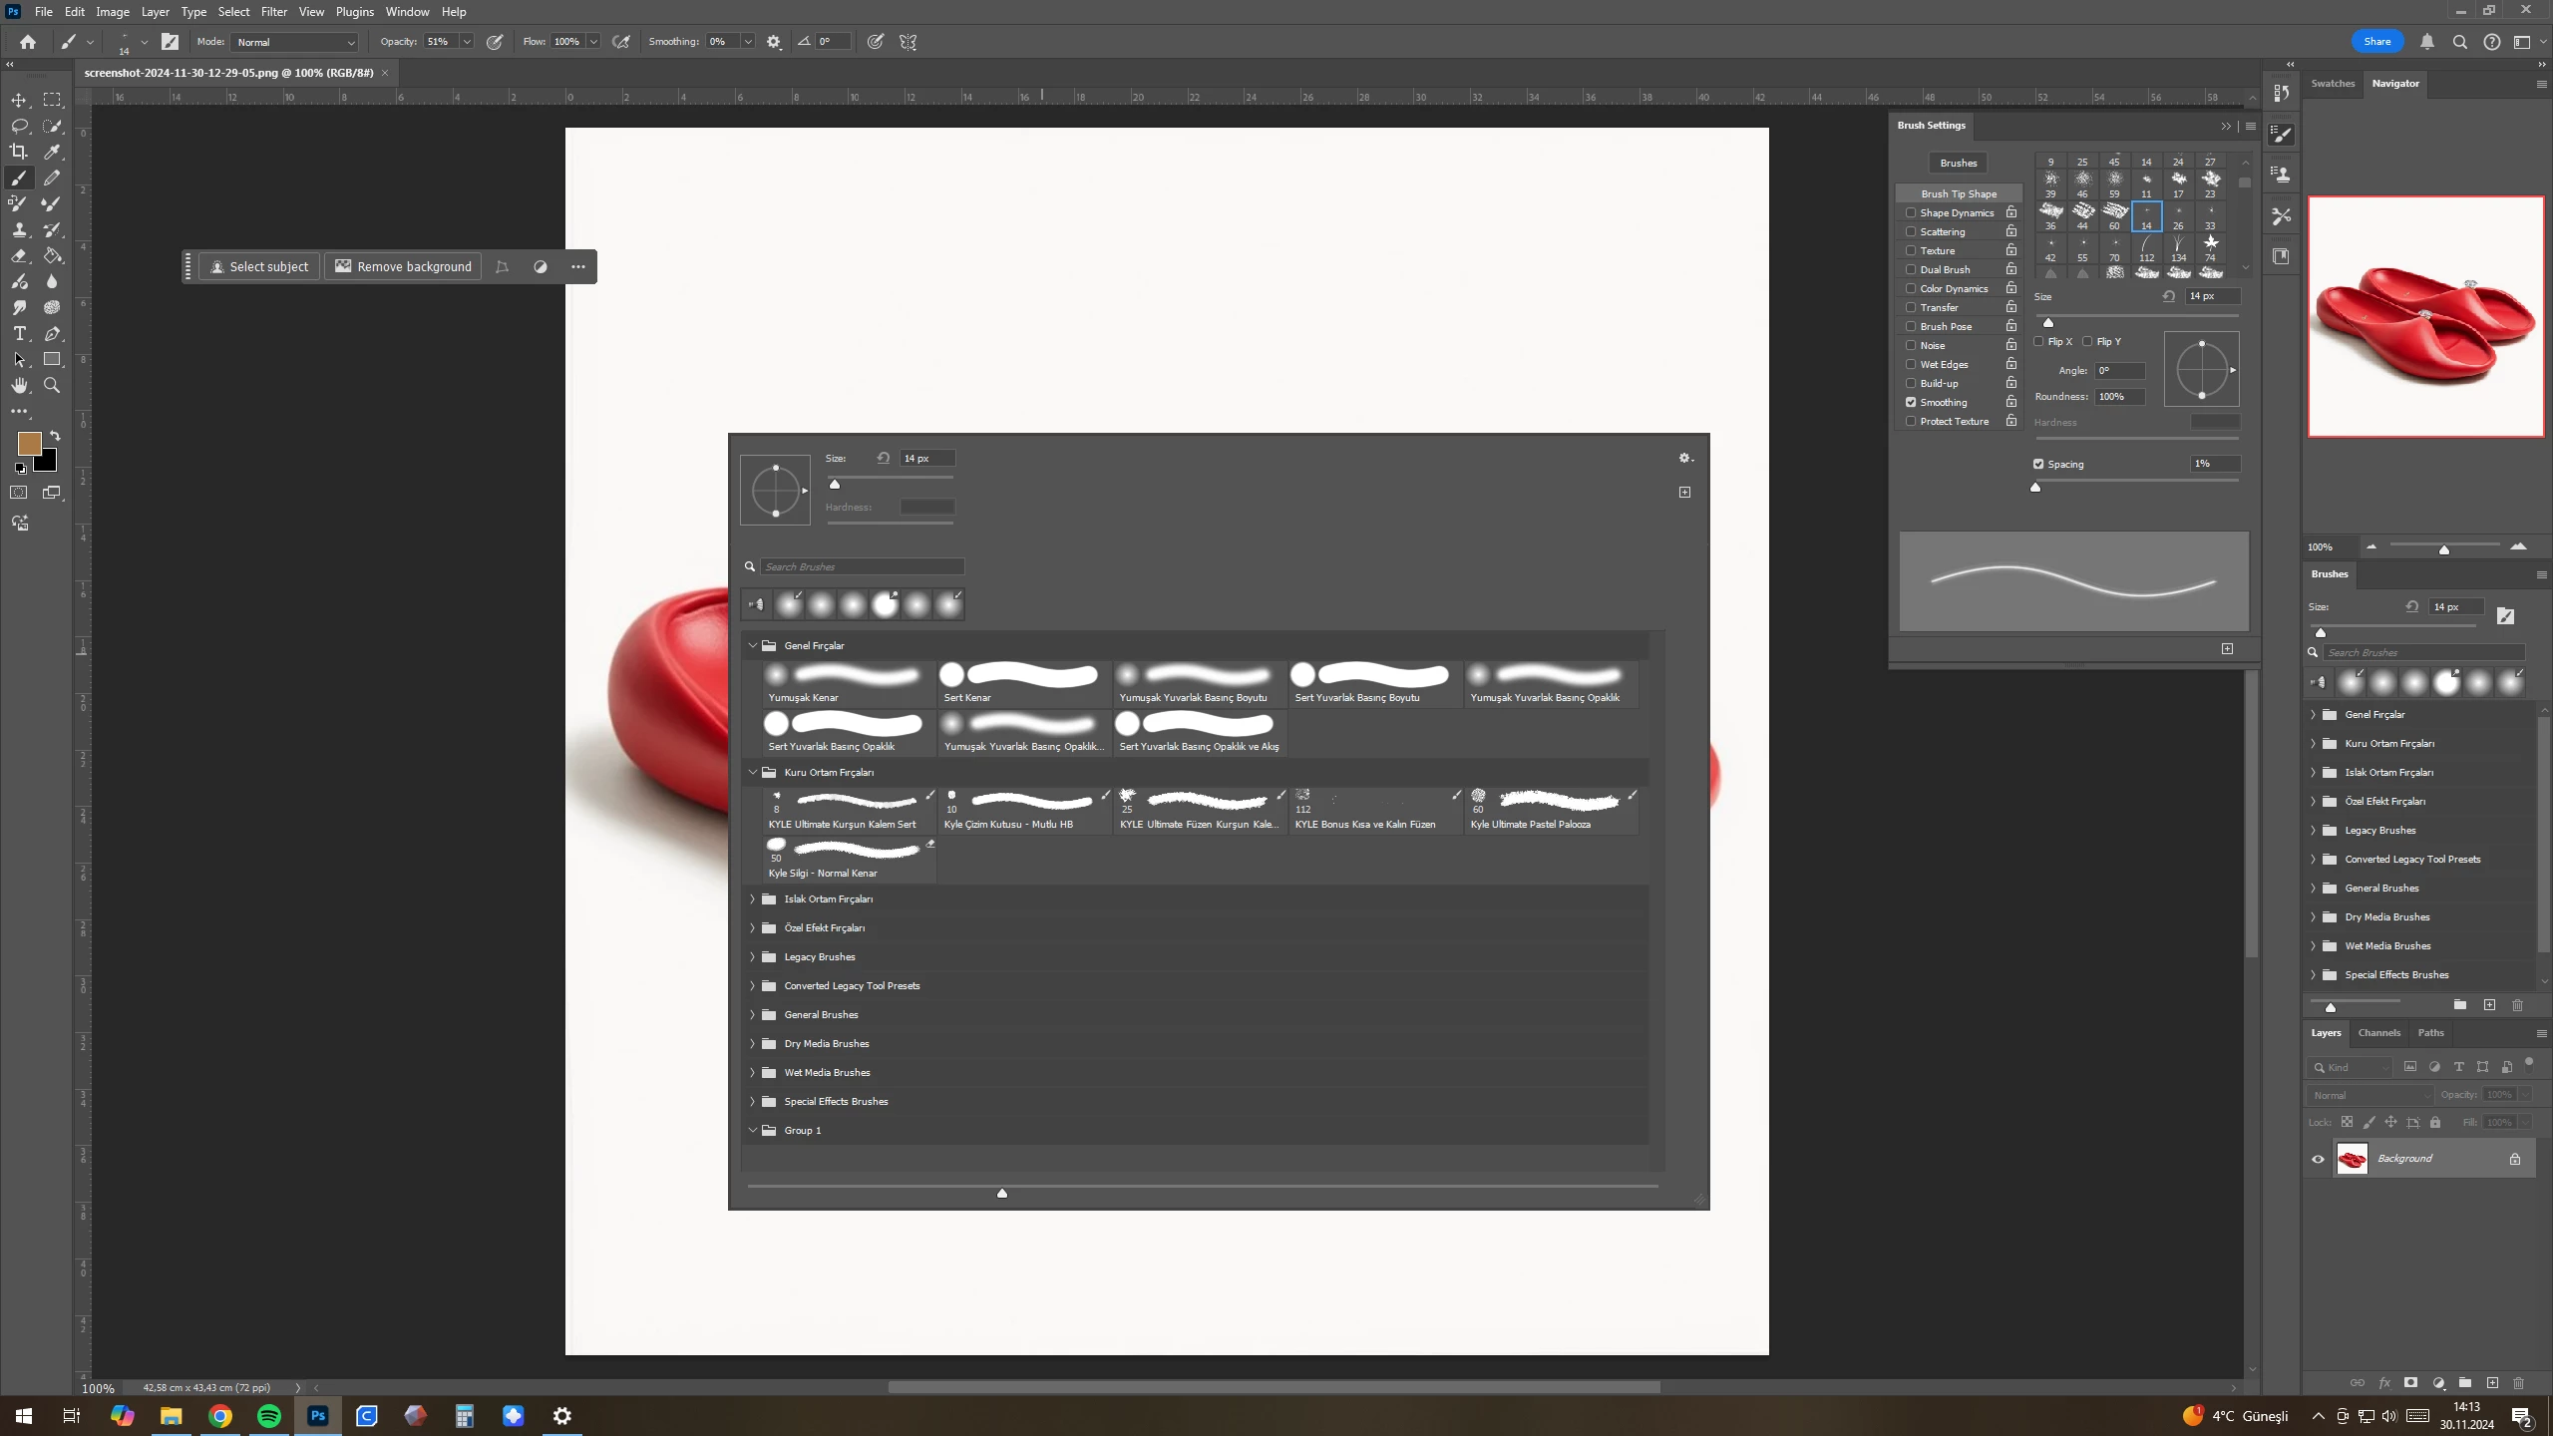Open brush picker gear settings menu
This screenshot has width=2553, height=1436.
click(1685, 459)
